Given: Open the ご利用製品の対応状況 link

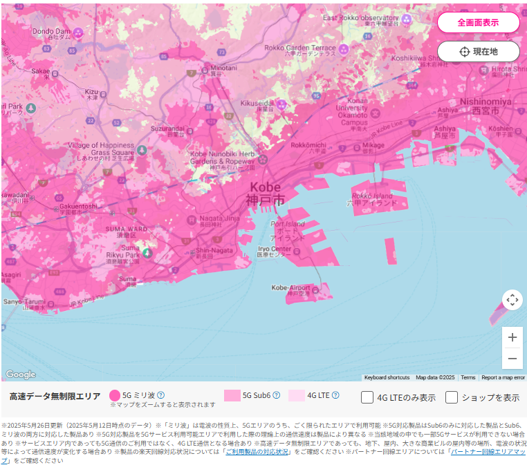Looking at the screenshot, I should pyautogui.click(x=257, y=452).
